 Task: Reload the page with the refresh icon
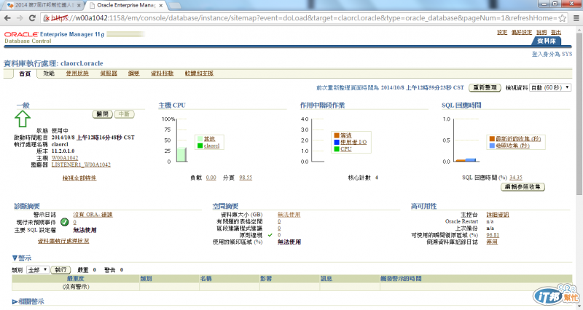[x=32, y=17]
